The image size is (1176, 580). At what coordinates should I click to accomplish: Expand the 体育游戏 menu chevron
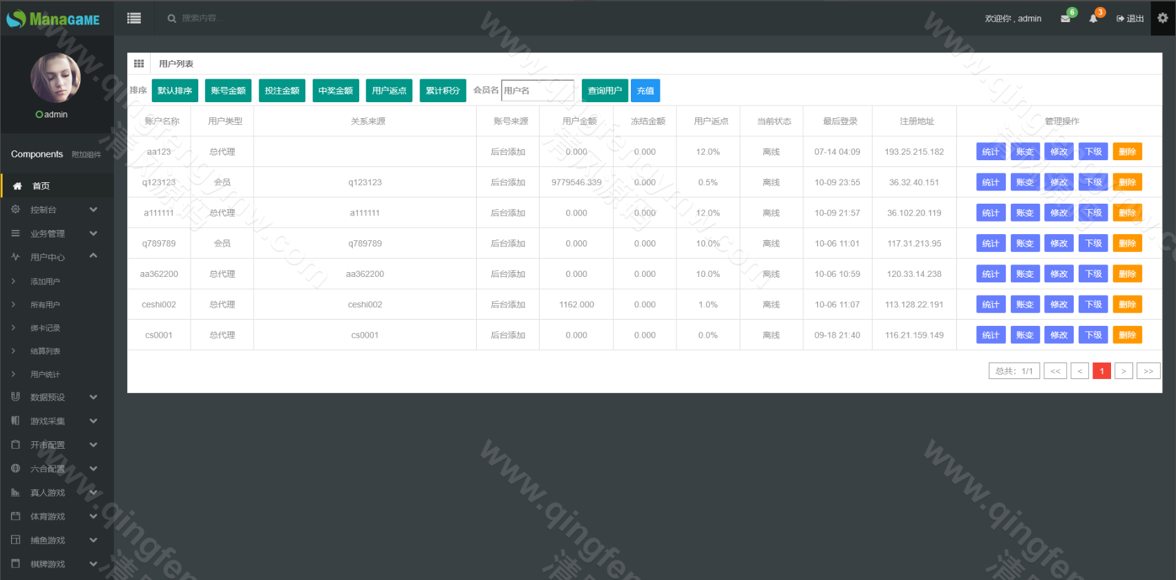(x=93, y=516)
